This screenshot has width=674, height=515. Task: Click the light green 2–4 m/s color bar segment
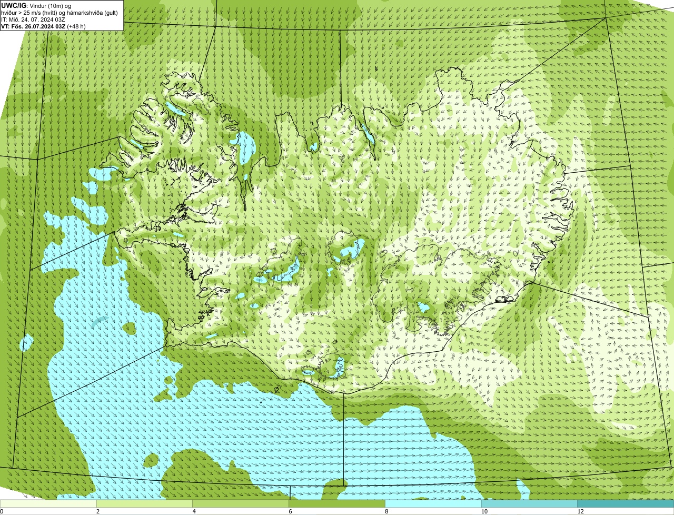click(x=145, y=503)
